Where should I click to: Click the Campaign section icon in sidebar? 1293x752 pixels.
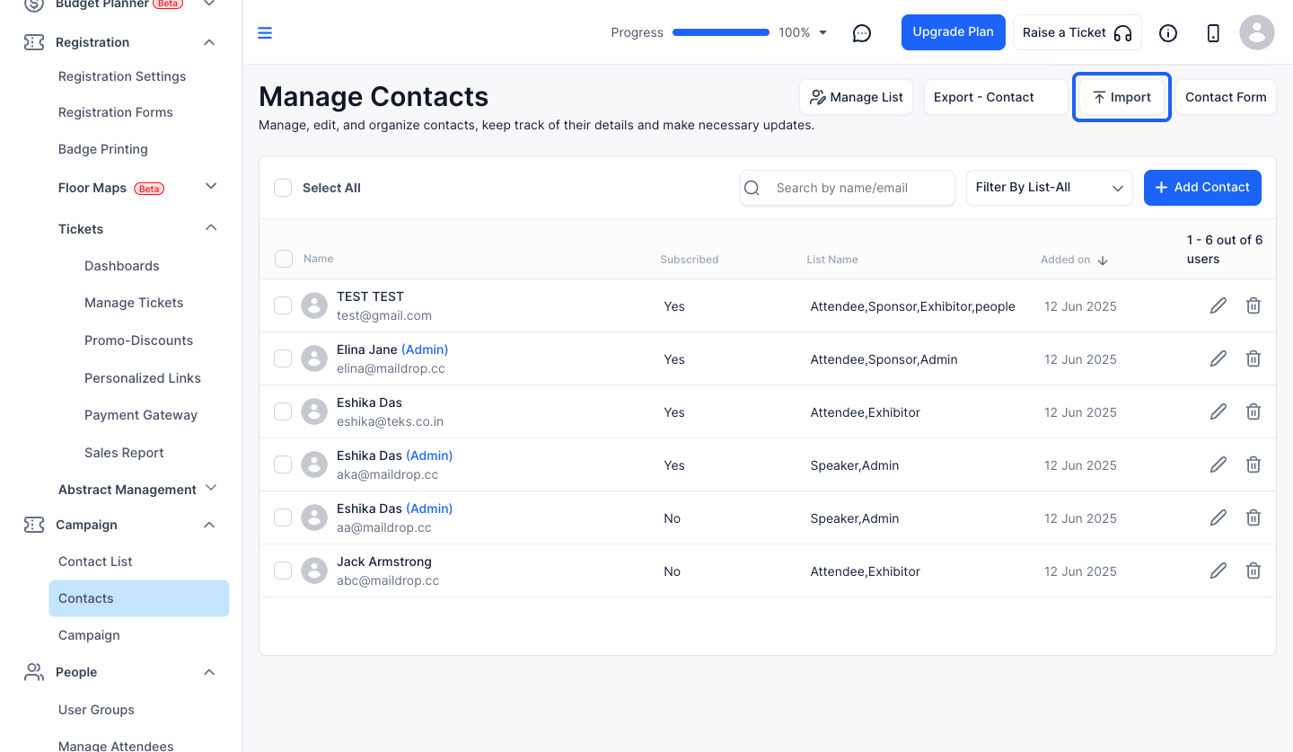click(34, 525)
